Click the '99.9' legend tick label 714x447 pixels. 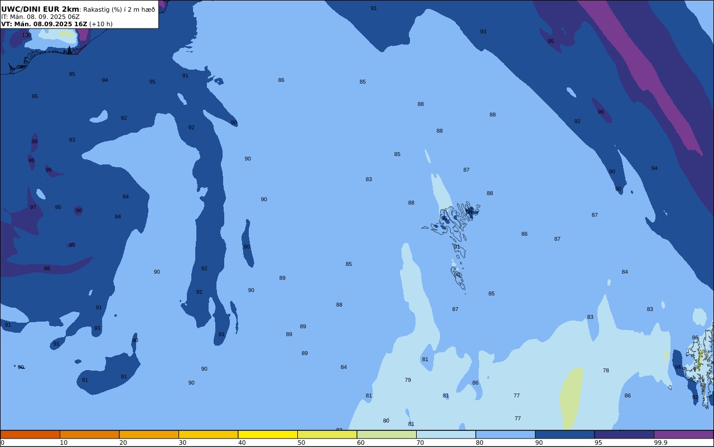660,443
